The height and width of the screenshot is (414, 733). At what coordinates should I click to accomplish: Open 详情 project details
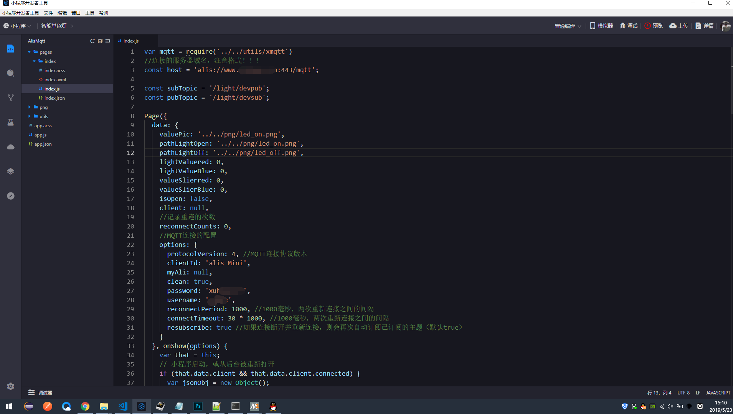(x=705, y=26)
